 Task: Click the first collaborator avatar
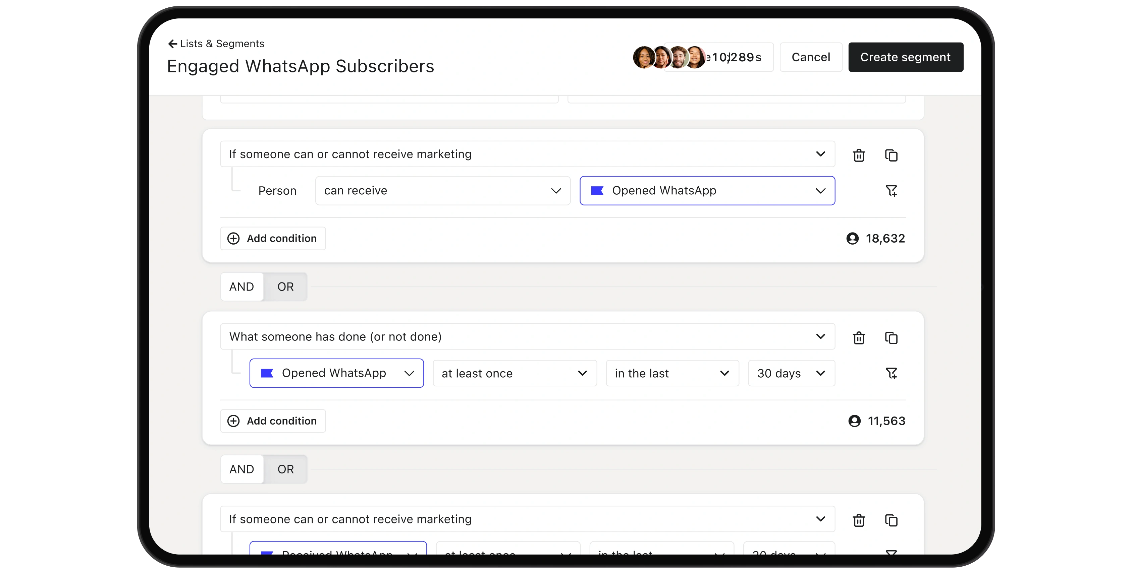[x=644, y=57]
